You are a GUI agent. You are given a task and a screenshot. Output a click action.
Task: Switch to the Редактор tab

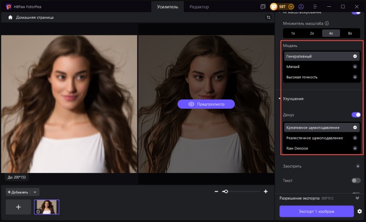click(x=199, y=7)
